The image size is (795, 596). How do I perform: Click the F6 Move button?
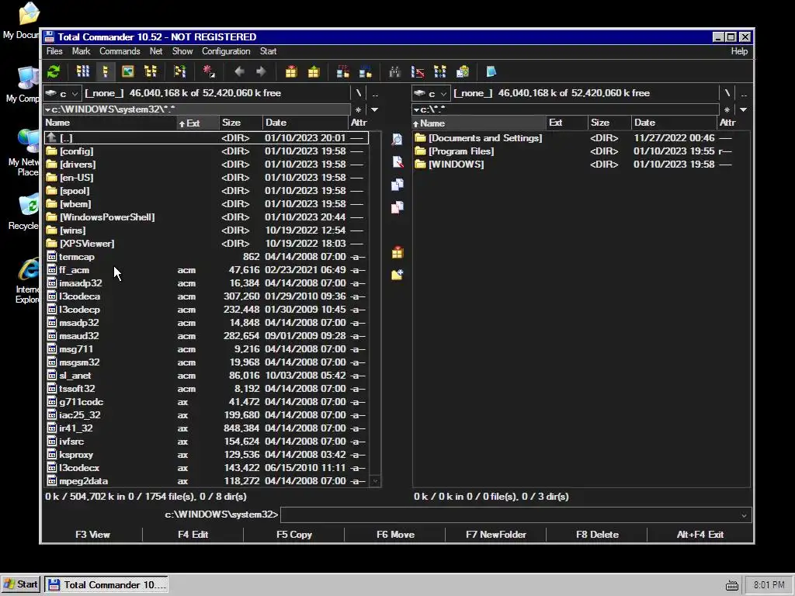[395, 535]
